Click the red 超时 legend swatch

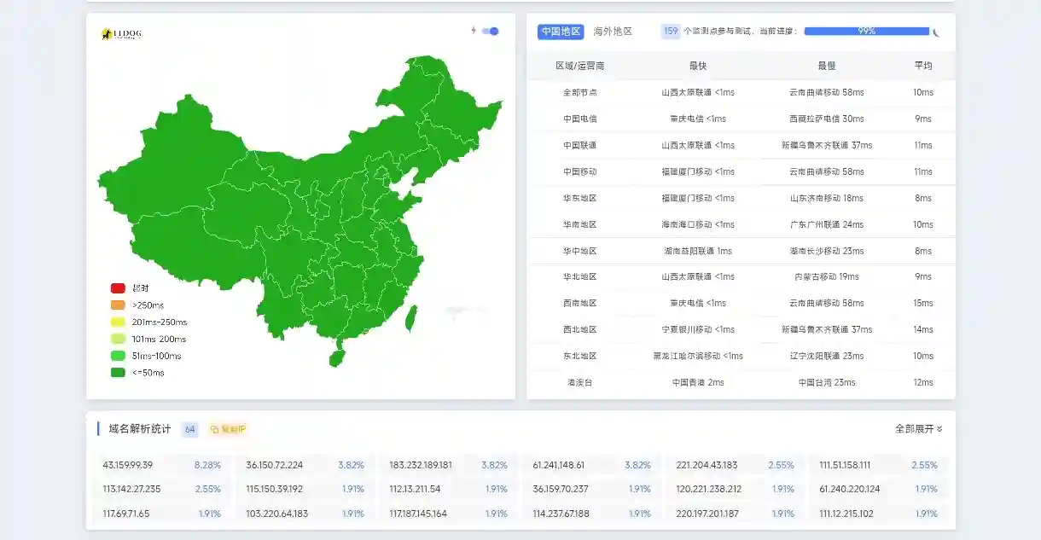(118, 288)
